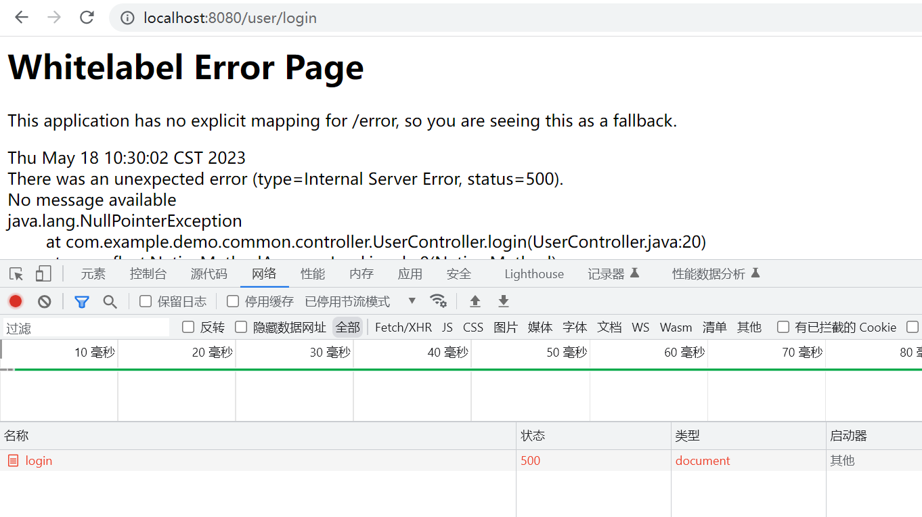Open the 记录器 tab
This screenshot has width=922, height=517.
pyautogui.click(x=613, y=274)
